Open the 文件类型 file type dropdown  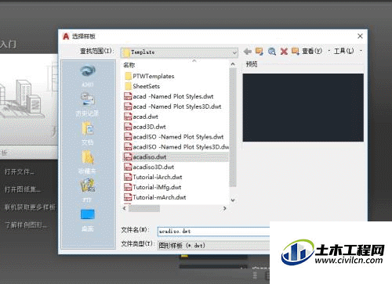point(213,246)
